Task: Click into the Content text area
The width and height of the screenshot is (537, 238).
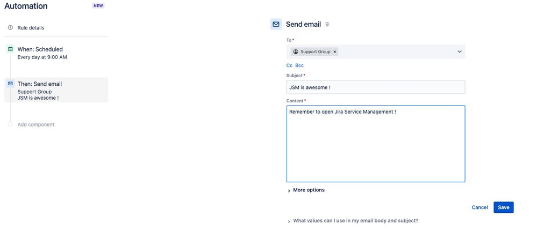Action: [x=376, y=144]
